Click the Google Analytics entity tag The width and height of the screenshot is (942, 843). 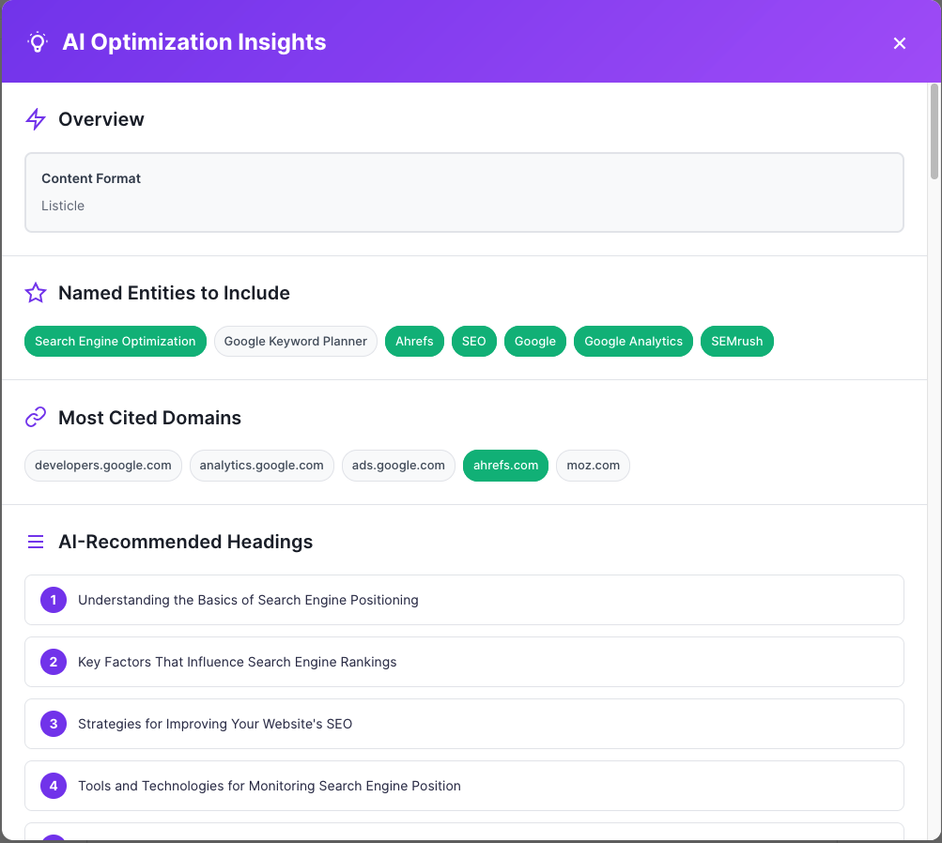point(633,341)
